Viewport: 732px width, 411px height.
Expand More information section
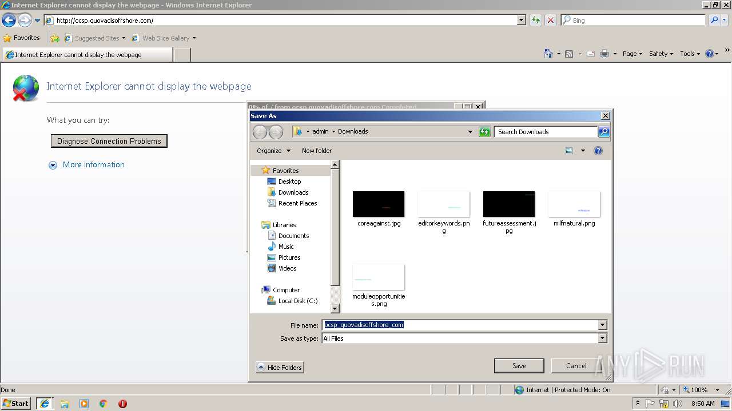(87, 165)
